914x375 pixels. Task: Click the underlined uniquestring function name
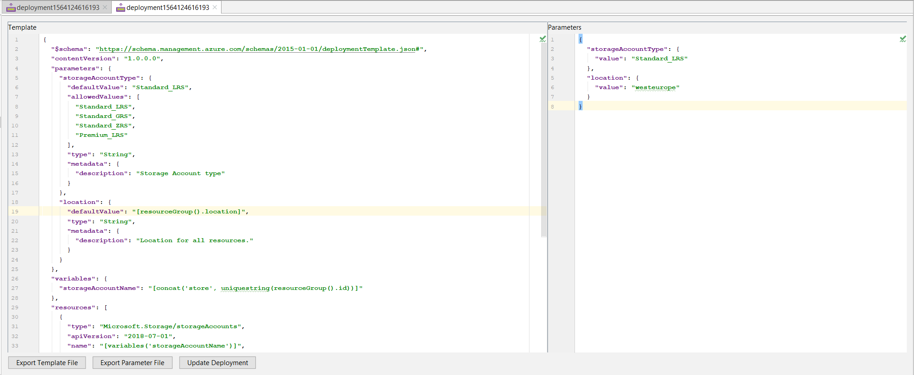coord(245,288)
